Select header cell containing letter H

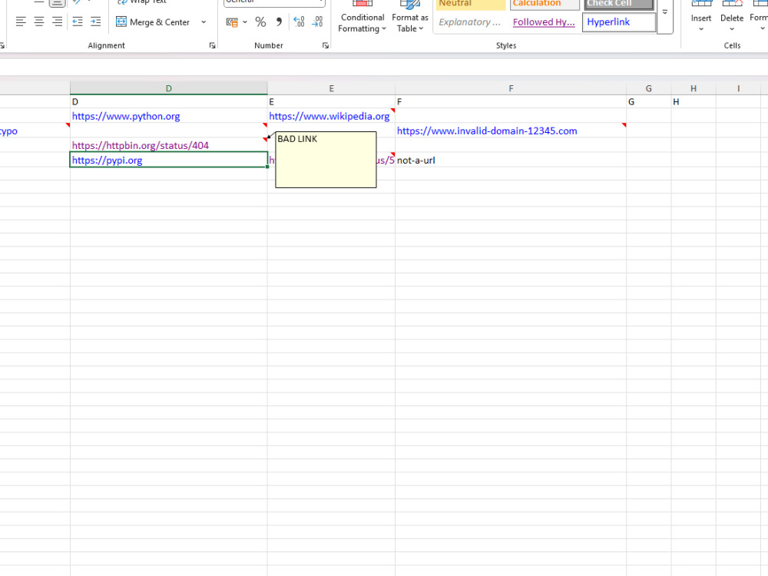click(x=693, y=102)
